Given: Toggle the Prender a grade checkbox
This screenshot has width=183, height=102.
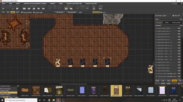Looking at the screenshot, I should [156, 16].
